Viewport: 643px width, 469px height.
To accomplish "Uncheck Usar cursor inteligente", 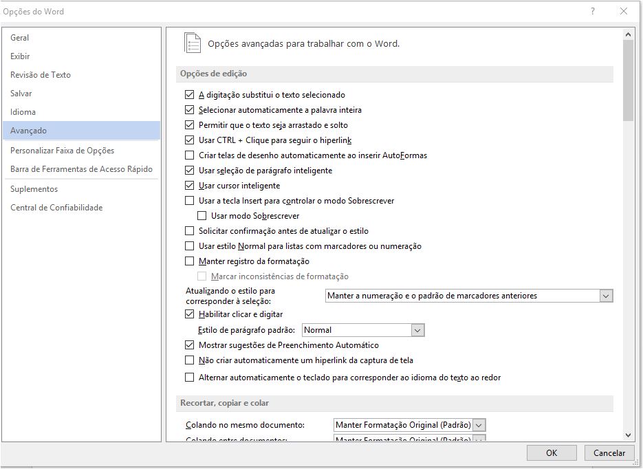I will coord(189,186).
